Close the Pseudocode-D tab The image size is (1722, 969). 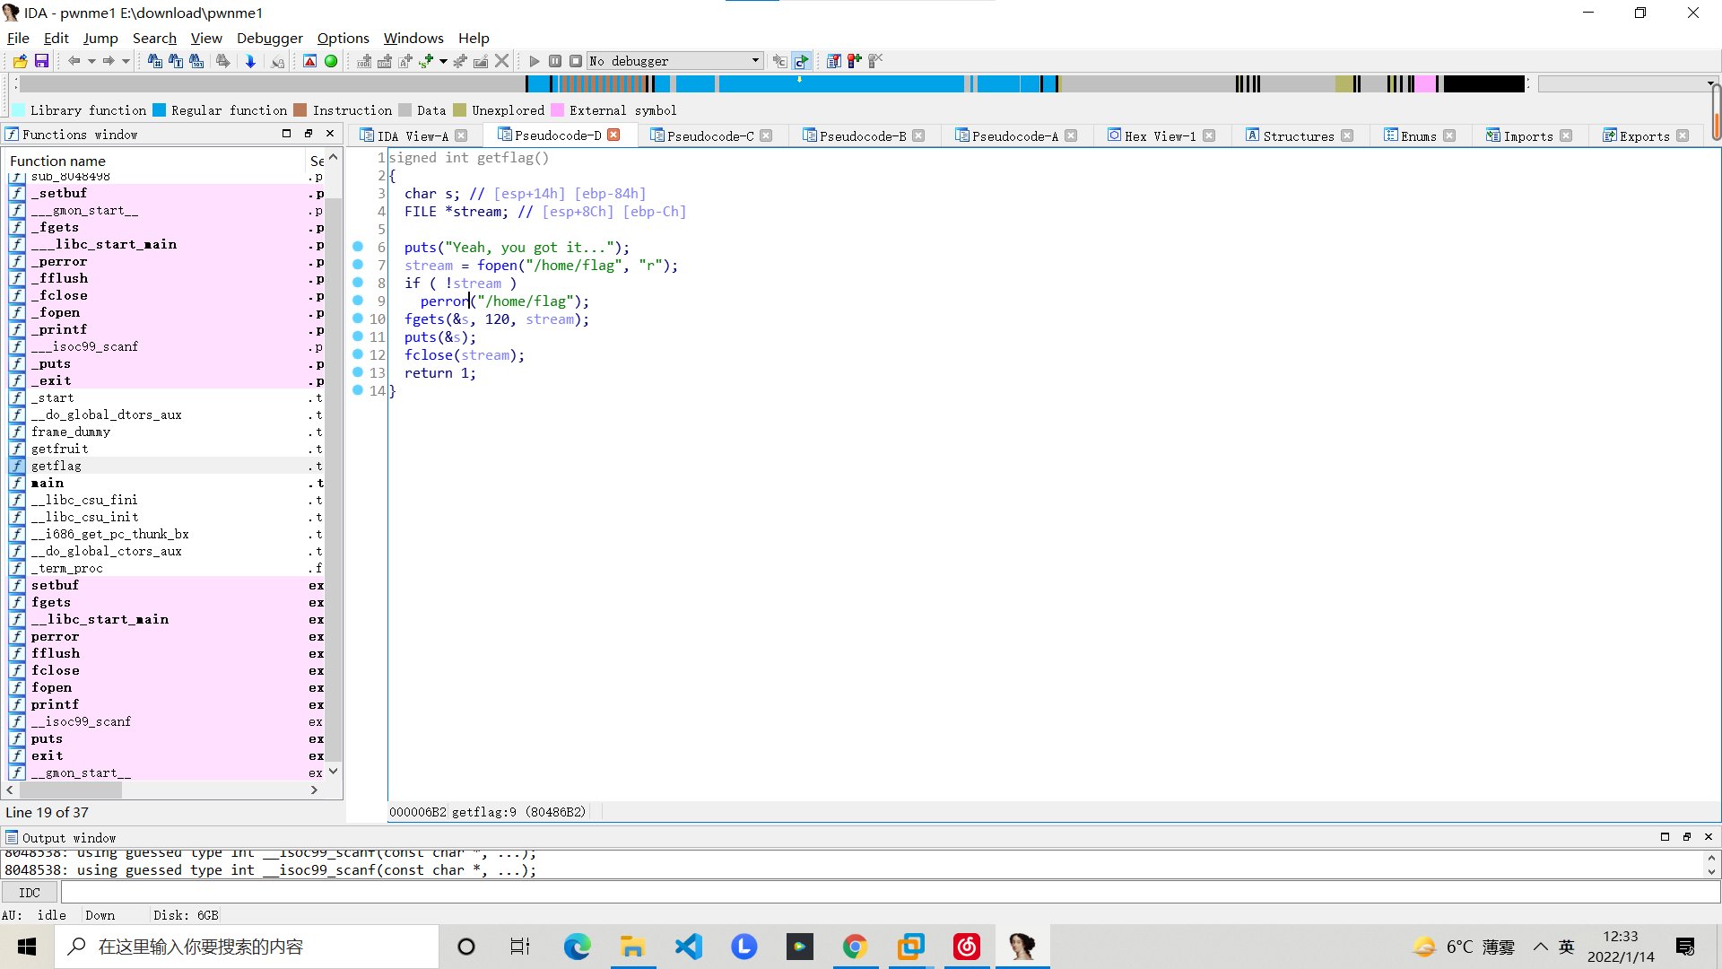pos(614,135)
